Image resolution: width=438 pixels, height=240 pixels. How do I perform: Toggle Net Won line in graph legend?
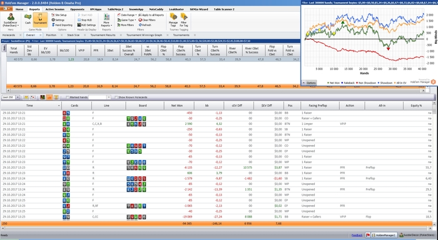(334, 83)
